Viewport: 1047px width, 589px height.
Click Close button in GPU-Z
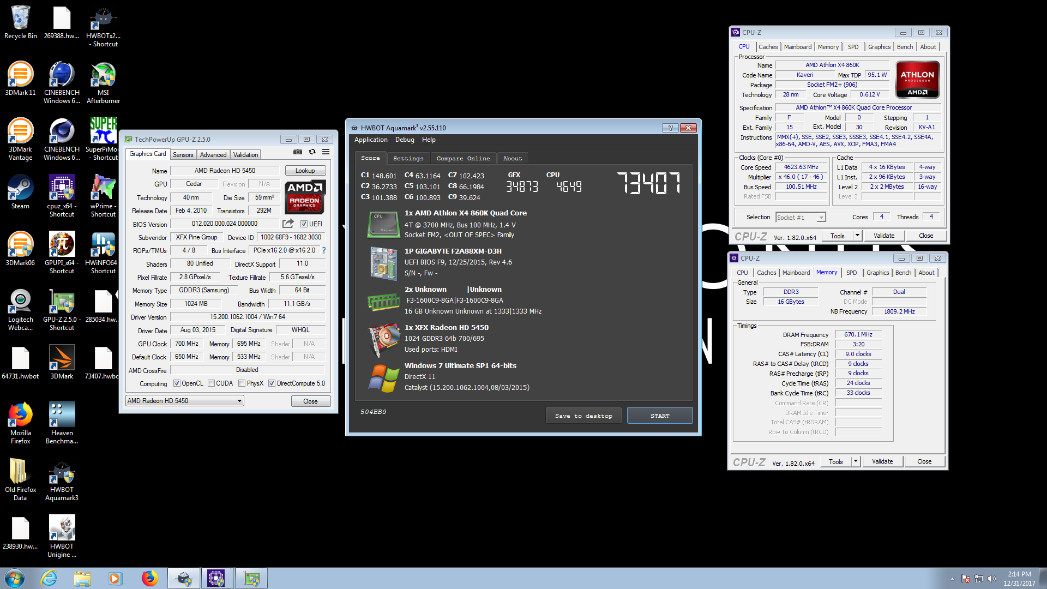pos(310,401)
